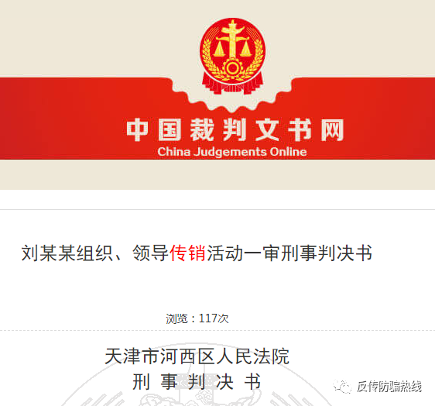Click the China Judgements Online emblem logo
Image resolution: width=435 pixels, height=406 pixels.
click(x=232, y=56)
